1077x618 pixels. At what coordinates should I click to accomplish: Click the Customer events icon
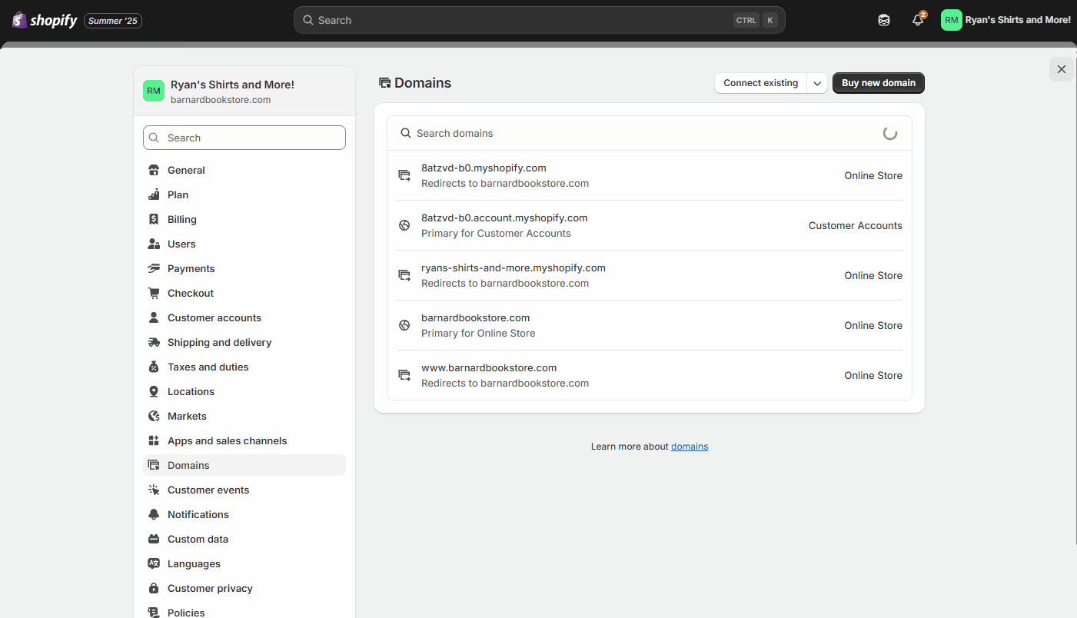click(154, 490)
